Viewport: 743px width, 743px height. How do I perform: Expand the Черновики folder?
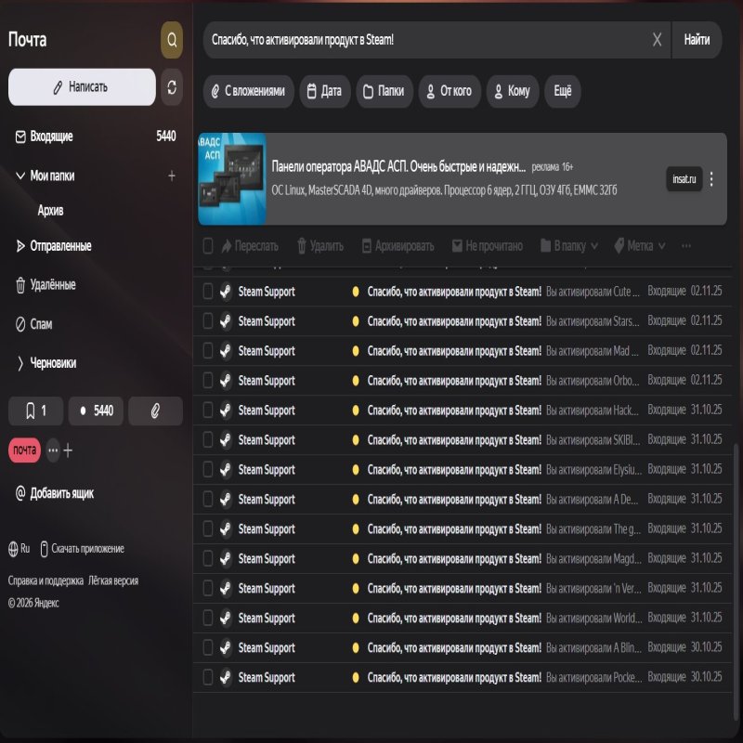20,363
